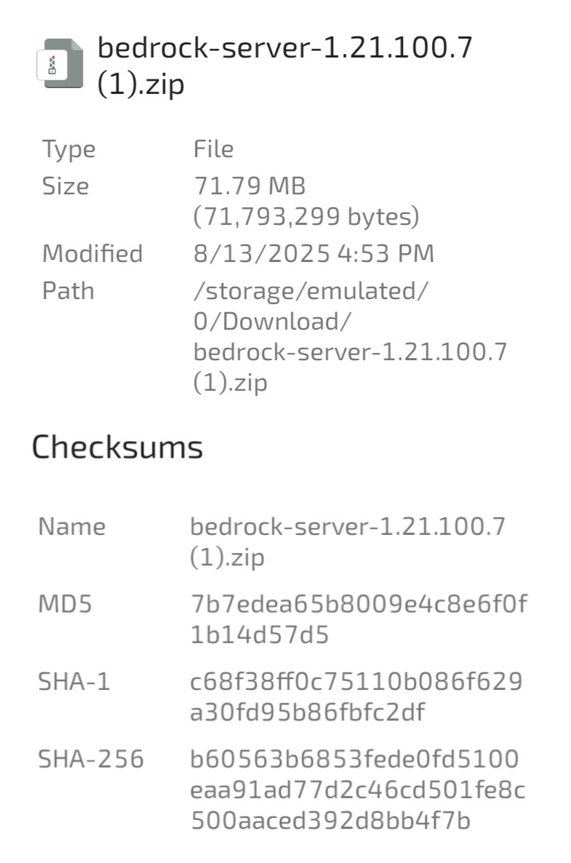The height and width of the screenshot is (863, 571).
Task: Select the Type label
Action: pos(68,149)
